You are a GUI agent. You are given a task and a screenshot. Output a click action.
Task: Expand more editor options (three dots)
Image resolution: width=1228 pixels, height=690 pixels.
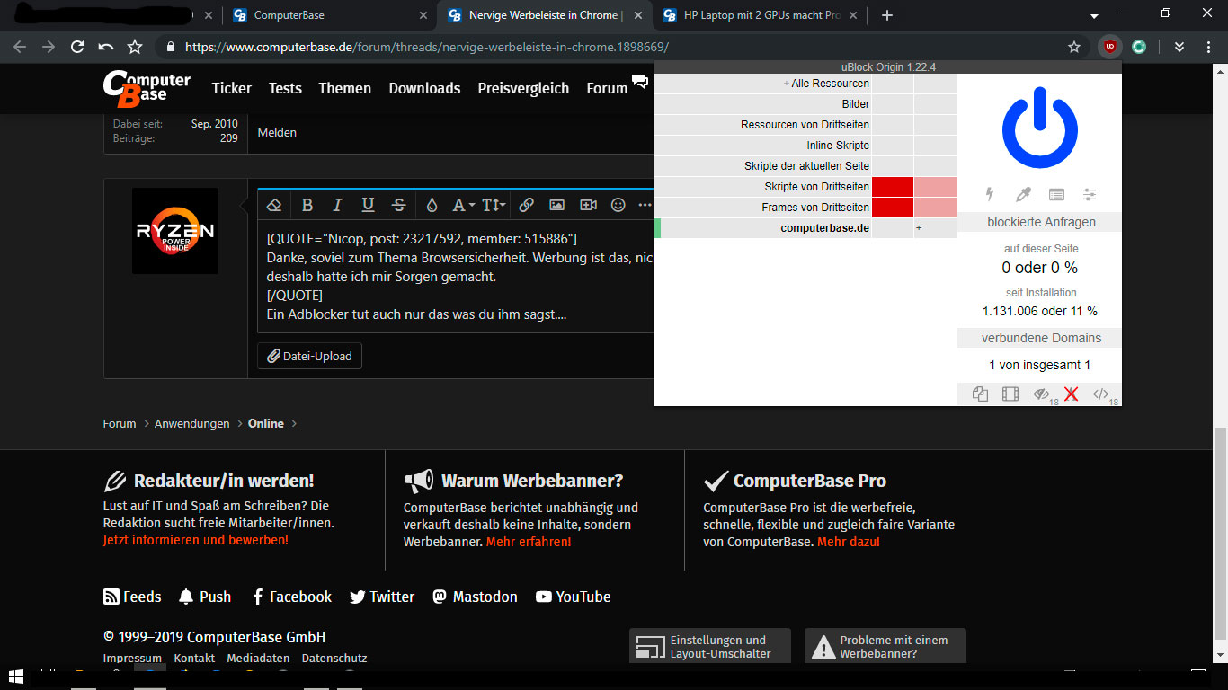click(645, 205)
